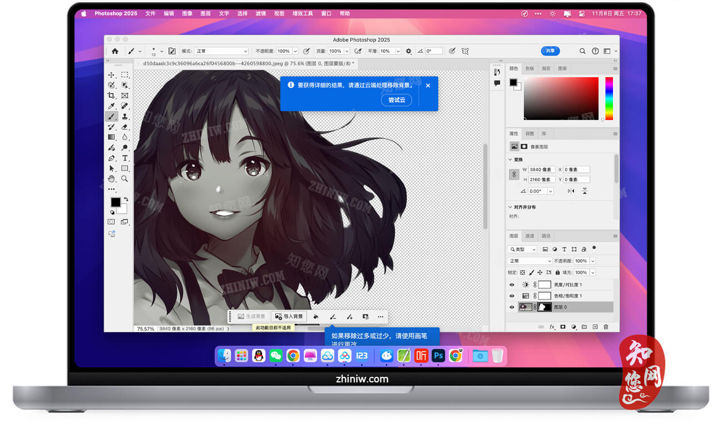722x433 pixels.
Task: Click the smoothing options gear icon
Action: [x=409, y=51]
